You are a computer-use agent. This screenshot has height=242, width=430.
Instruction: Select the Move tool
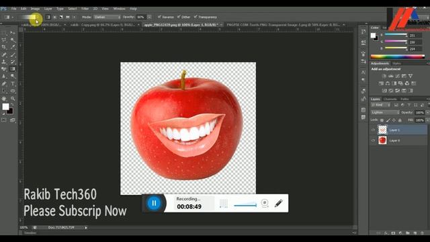click(13, 33)
